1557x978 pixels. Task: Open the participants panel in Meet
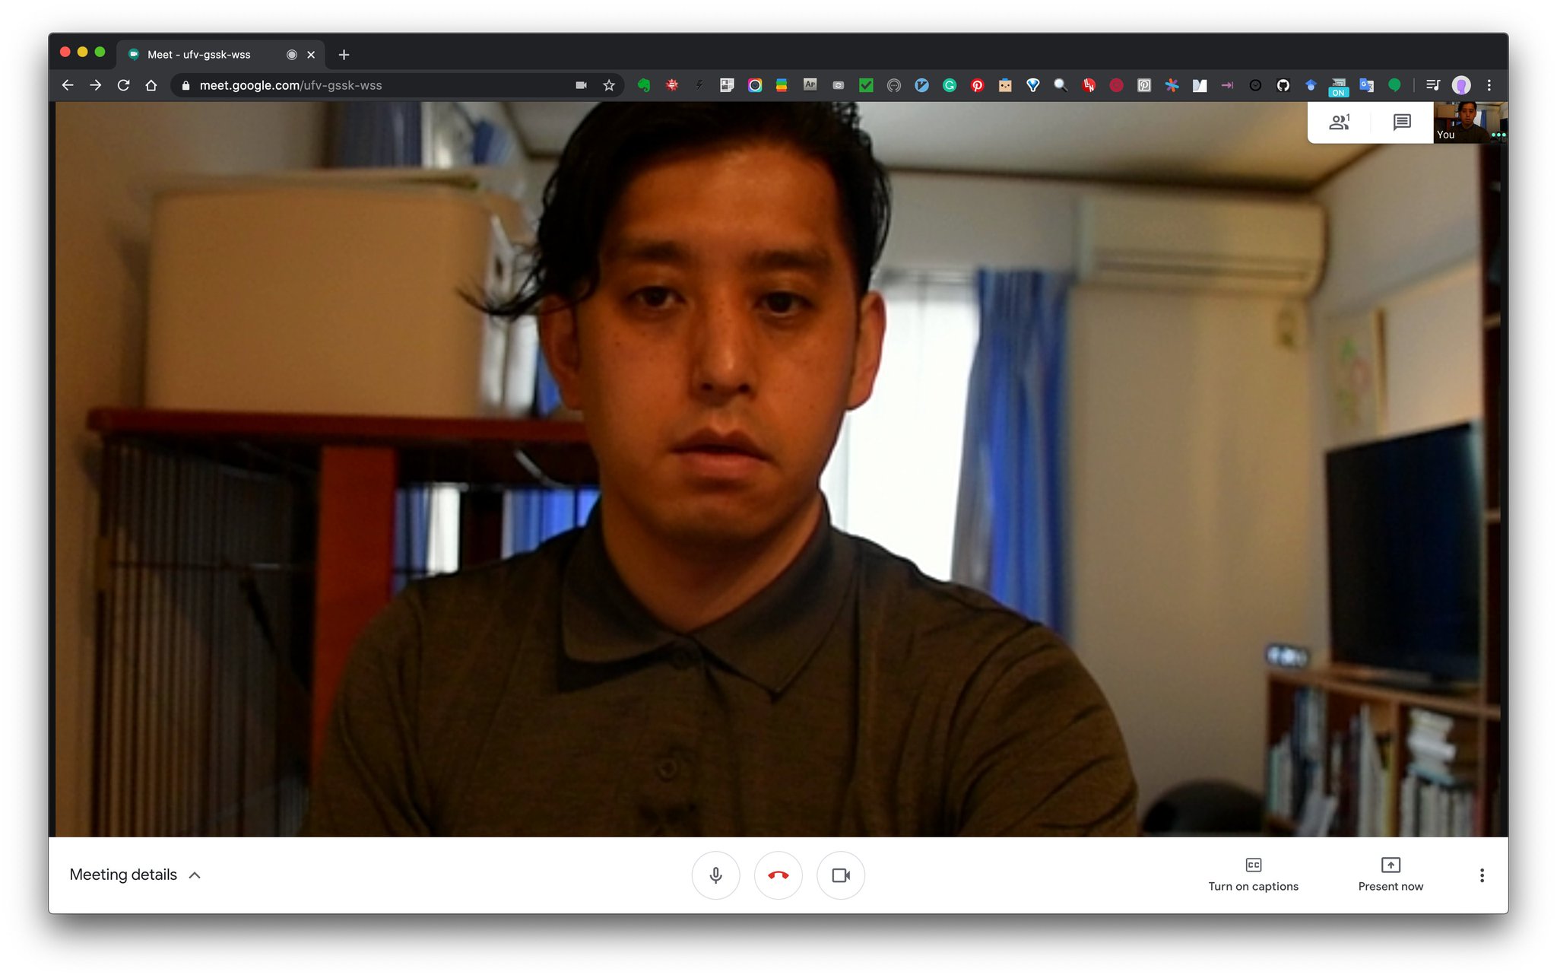click(x=1341, y=122)
